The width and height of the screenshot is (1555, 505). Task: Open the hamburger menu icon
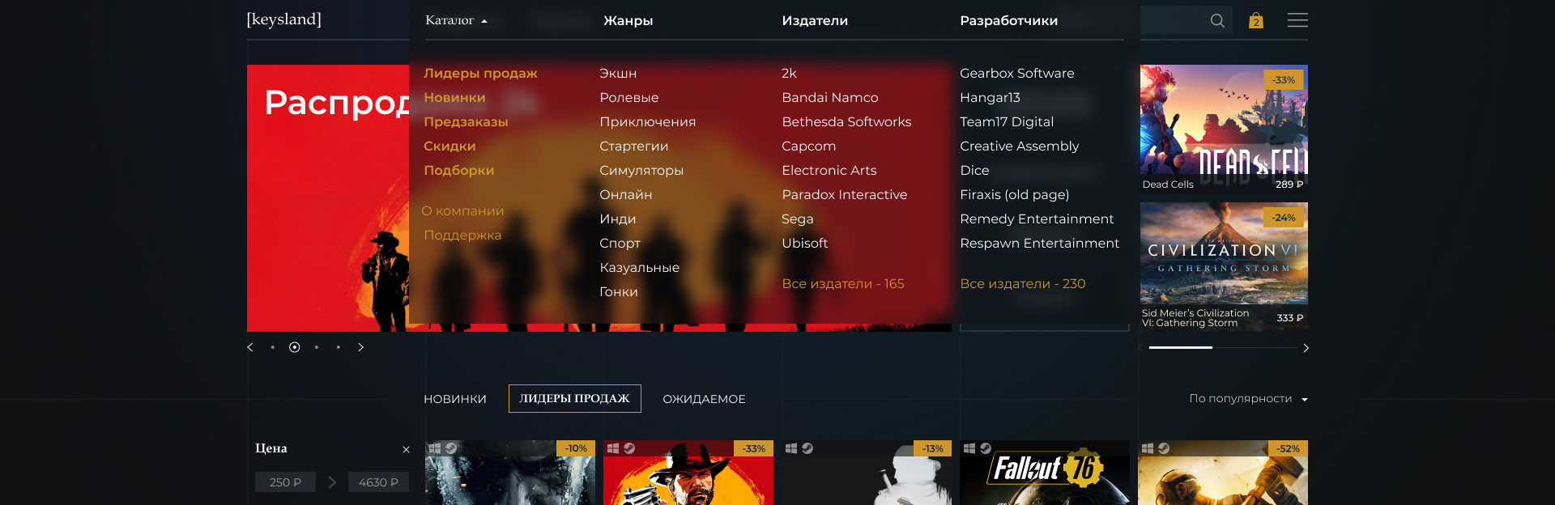point(1297,20)
